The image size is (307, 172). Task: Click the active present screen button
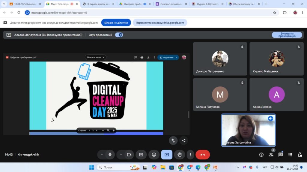pyautogui.click(x=167, y=155)
